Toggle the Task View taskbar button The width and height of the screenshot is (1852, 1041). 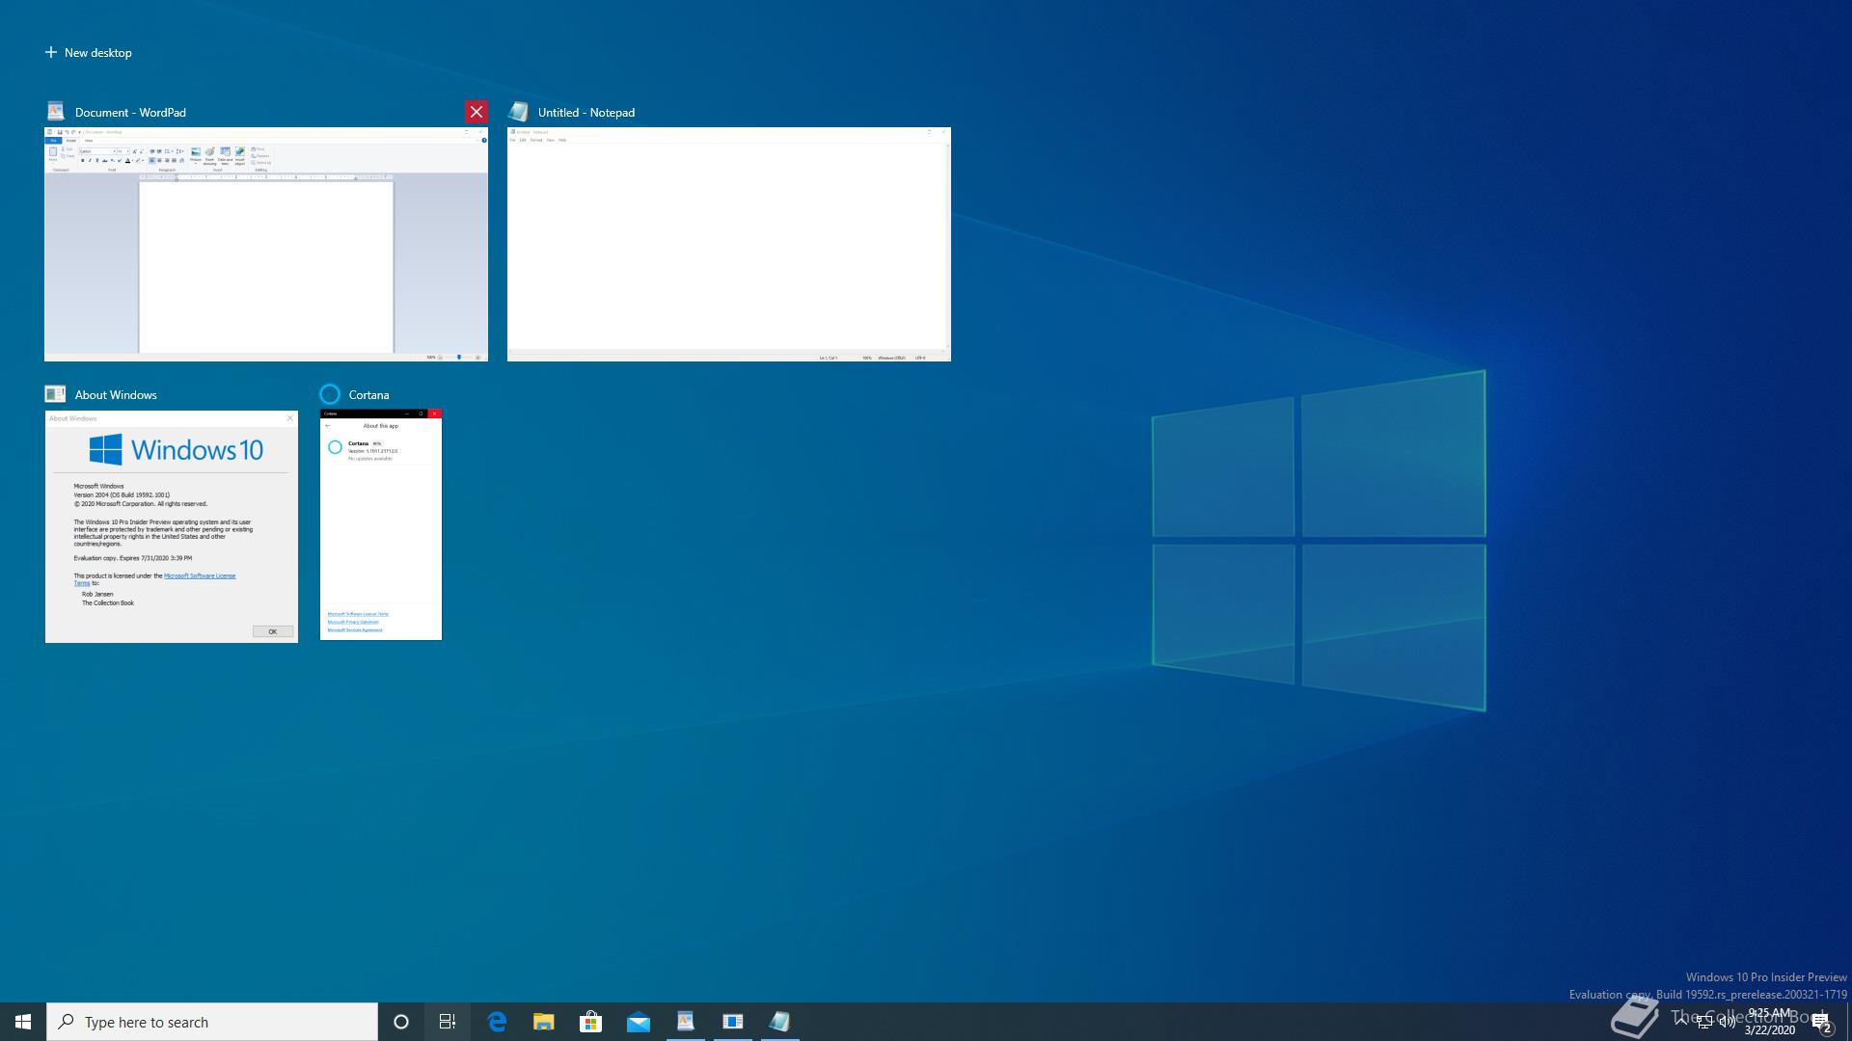[x=448, y=1022]
